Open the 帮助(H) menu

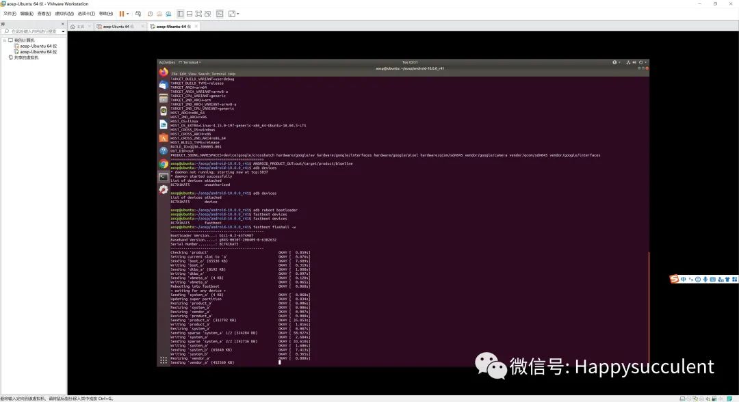(x=106, y=14)
